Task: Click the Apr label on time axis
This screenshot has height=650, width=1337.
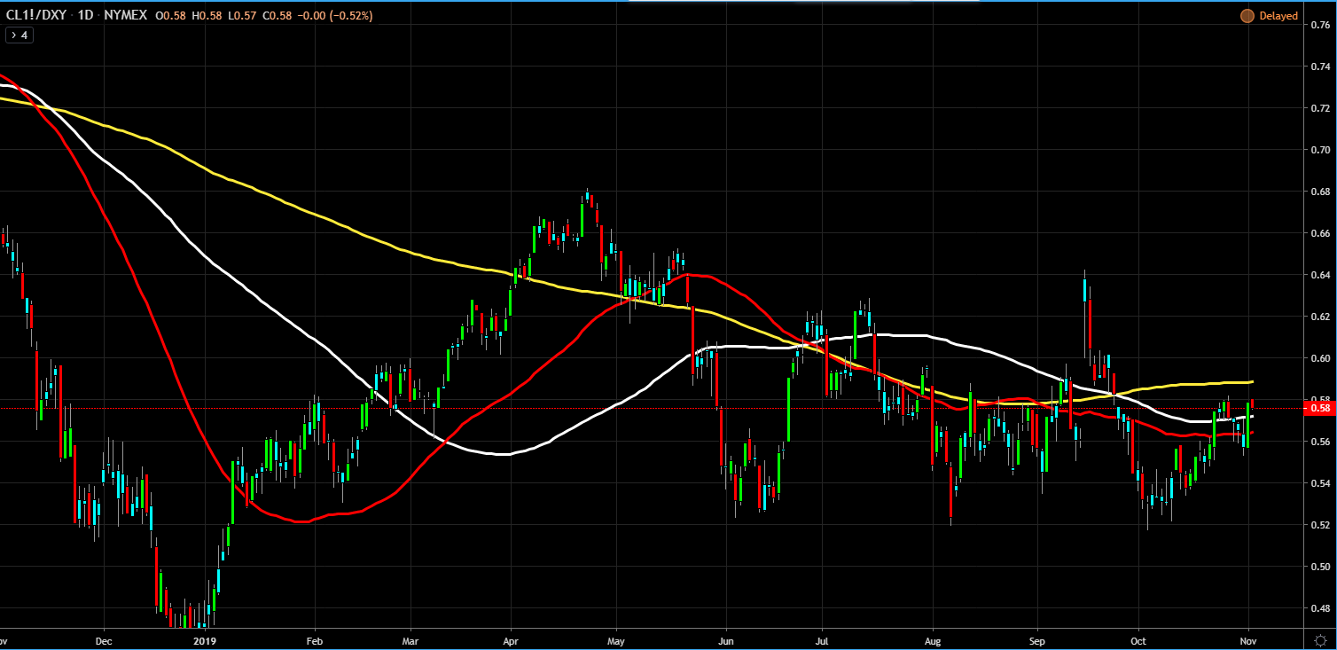Action: click(x=511, y=639)
